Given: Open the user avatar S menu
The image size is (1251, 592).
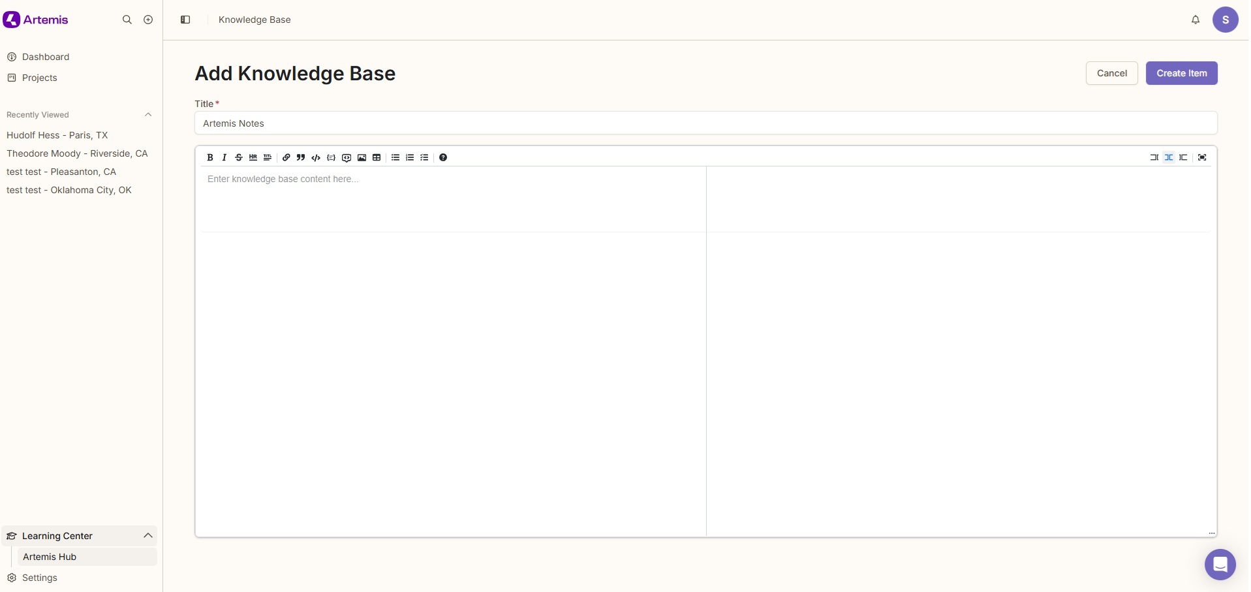Looking at the screenshot, I should click(x=1226, y=20).
